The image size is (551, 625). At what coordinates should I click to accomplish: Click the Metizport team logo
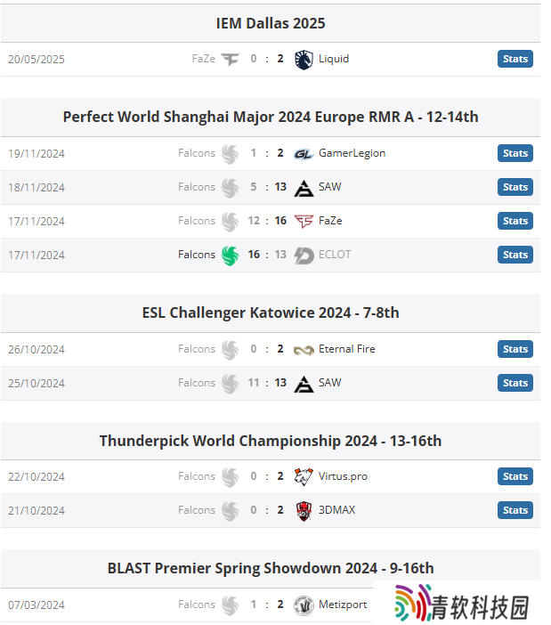pyautogui.click(x=304, y=605)
